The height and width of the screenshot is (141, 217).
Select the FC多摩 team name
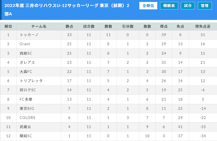[x=26, y=99]
